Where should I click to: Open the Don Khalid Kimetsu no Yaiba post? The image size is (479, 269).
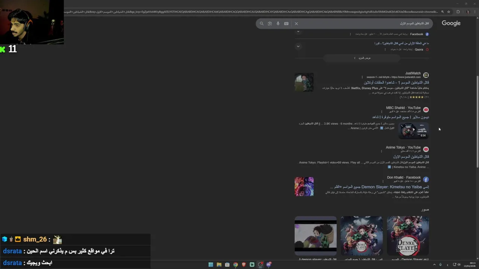click(x=379, y=187)
